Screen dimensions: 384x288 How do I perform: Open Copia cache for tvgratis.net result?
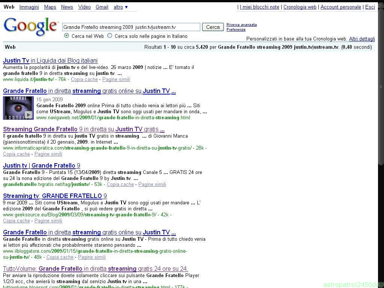tap(120, 184)
